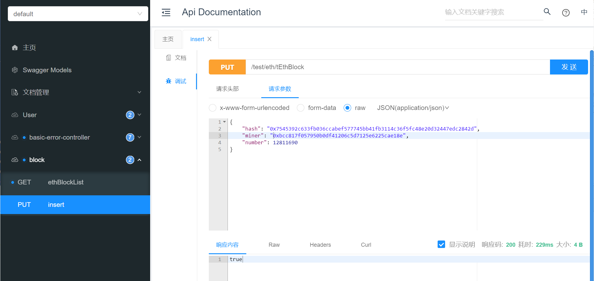
Task: Expand the 文档管理 menu chevron
Action: (140, 92)
